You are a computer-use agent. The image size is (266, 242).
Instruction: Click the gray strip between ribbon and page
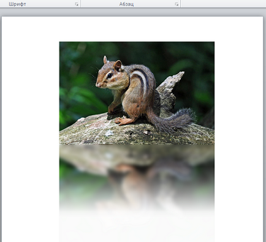pos(133,12)
